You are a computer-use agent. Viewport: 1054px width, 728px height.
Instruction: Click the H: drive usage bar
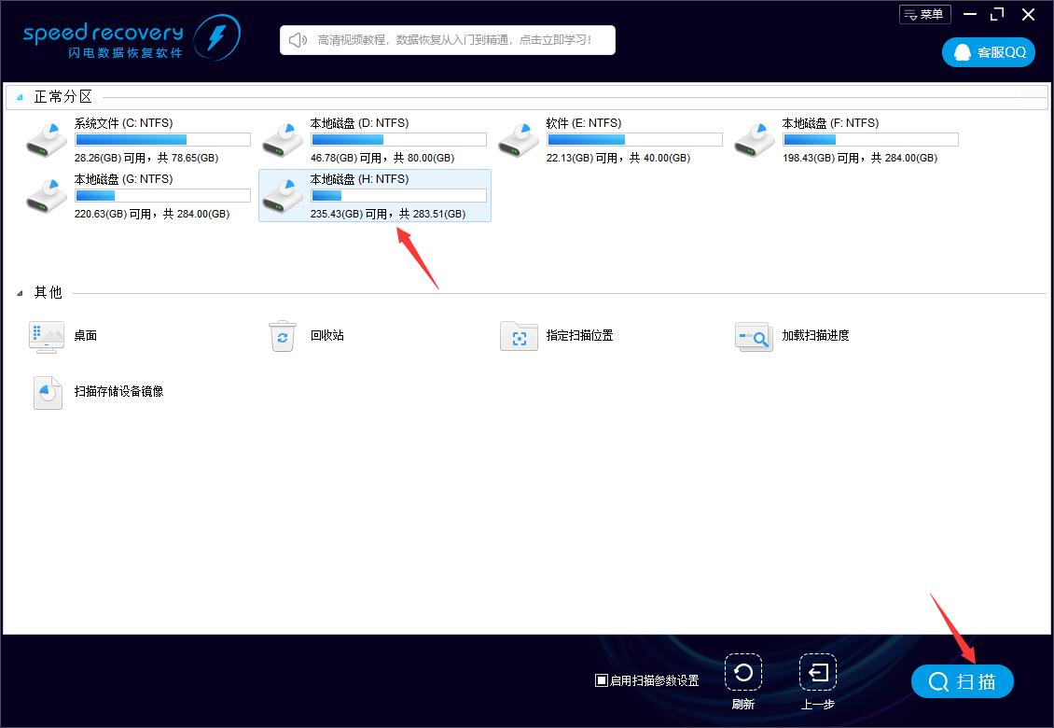point(398,196)
